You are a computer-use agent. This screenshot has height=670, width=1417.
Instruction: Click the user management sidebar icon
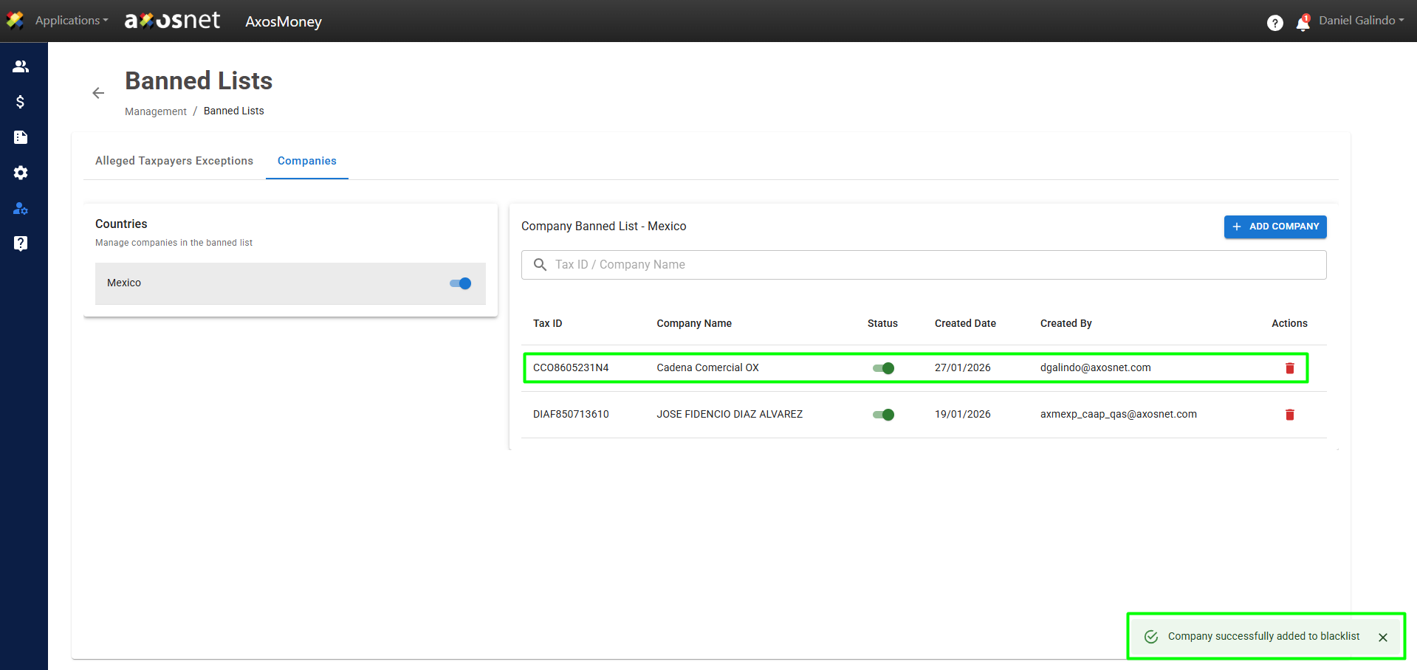pos(21,209)
